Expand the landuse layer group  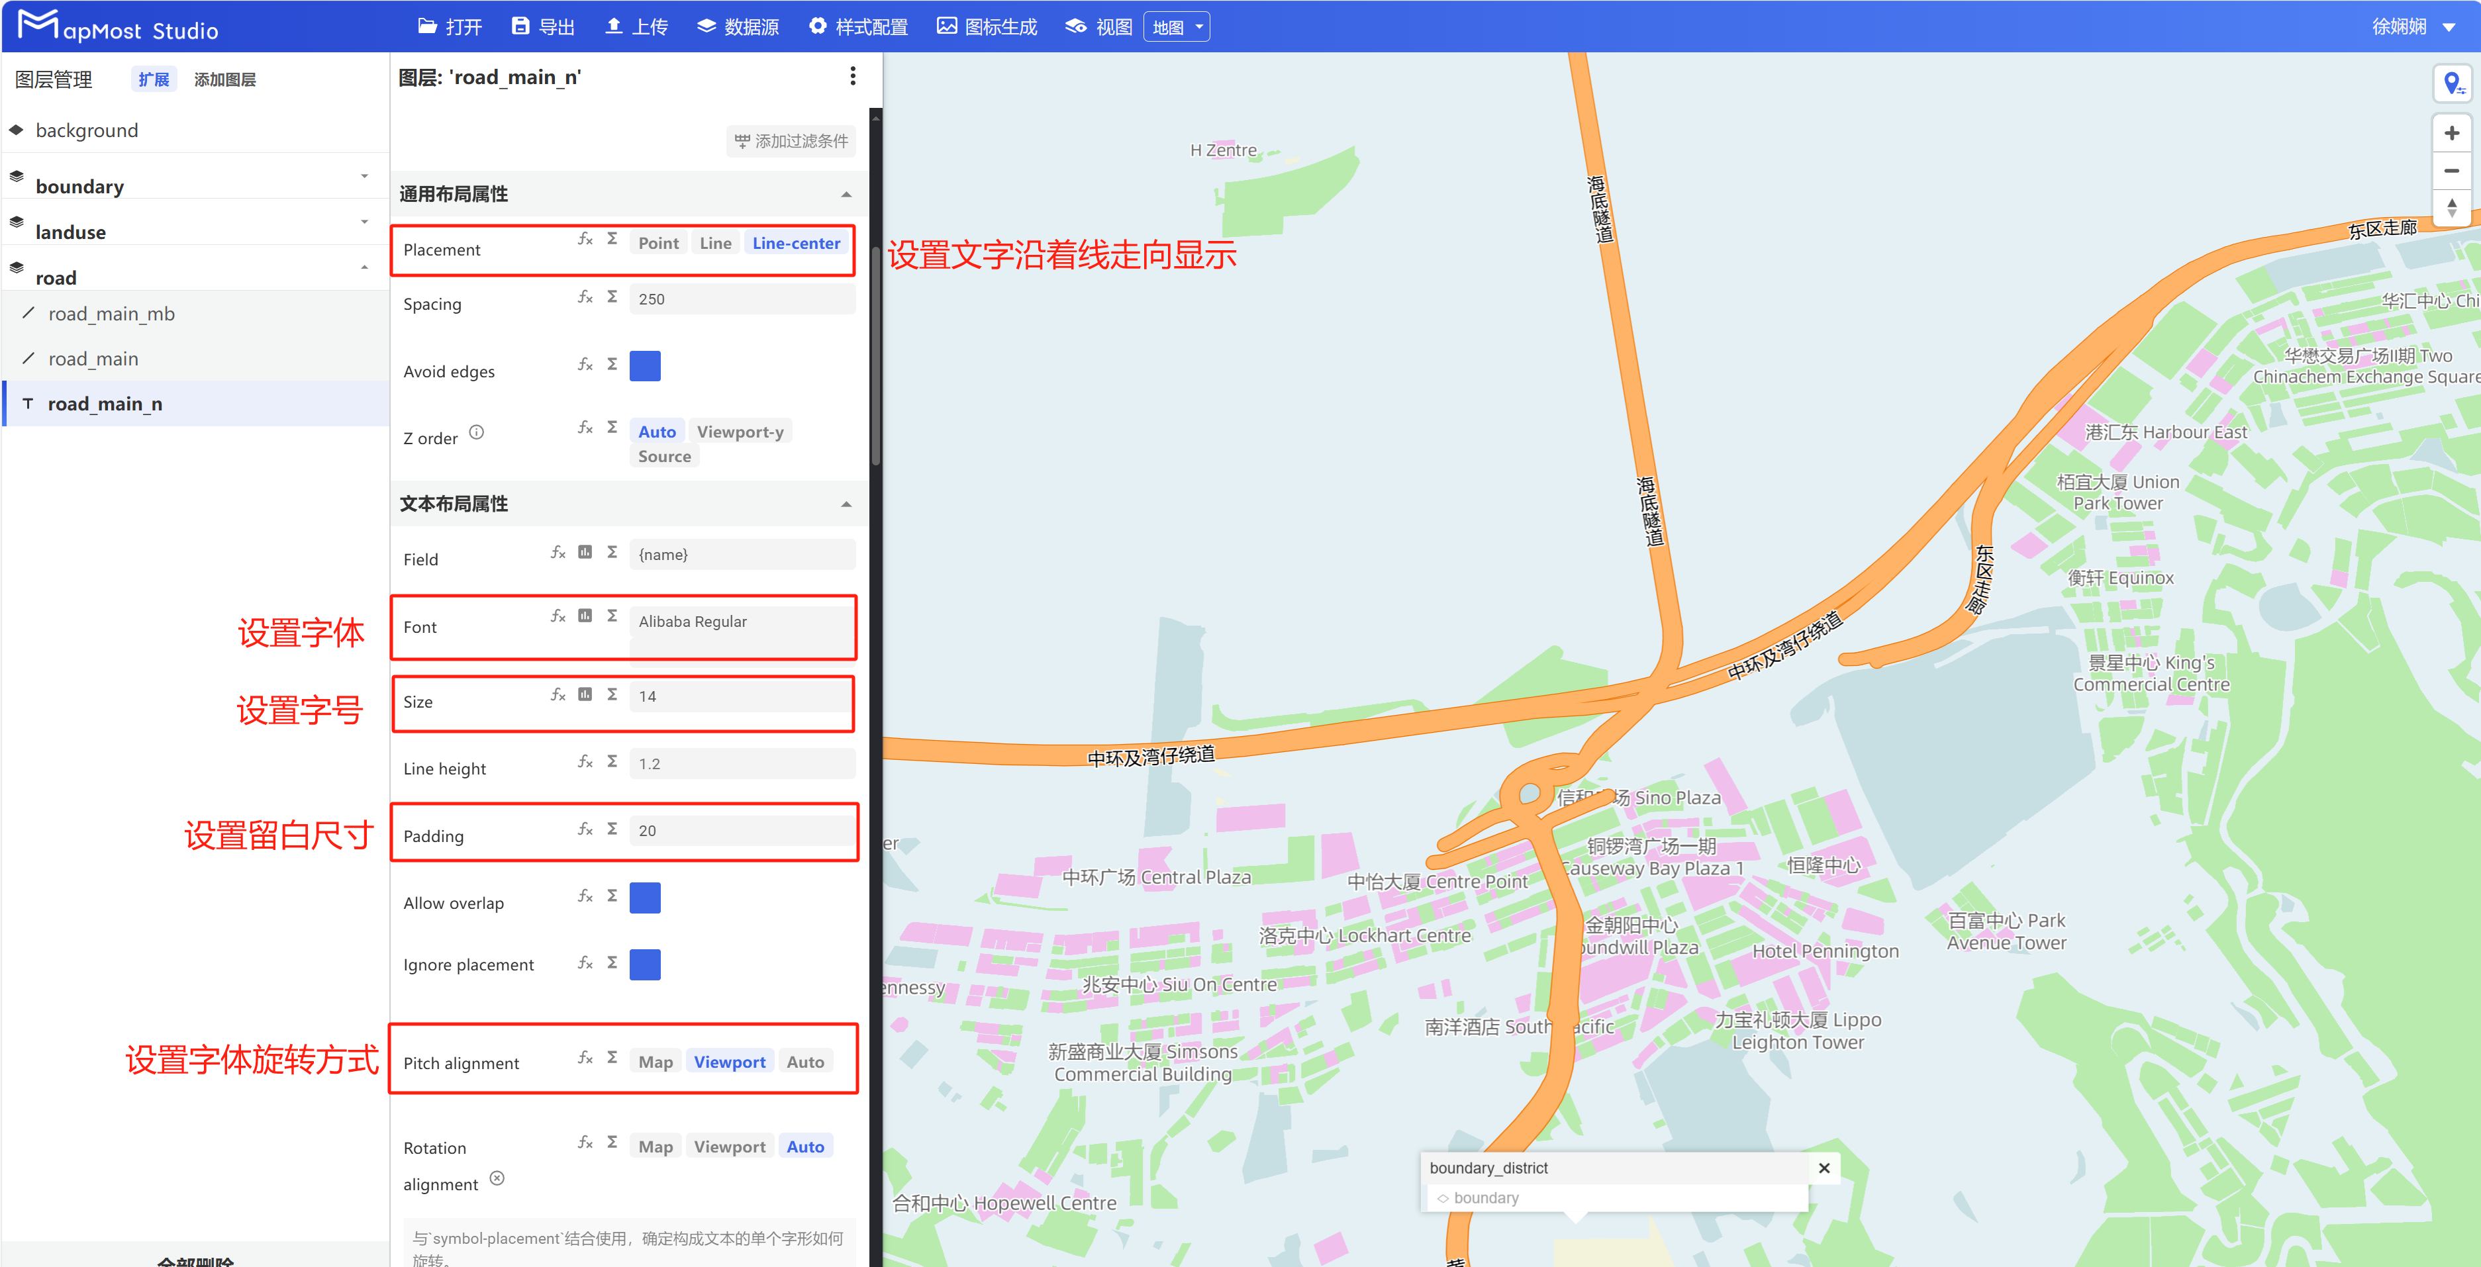(x=364, y=222)
